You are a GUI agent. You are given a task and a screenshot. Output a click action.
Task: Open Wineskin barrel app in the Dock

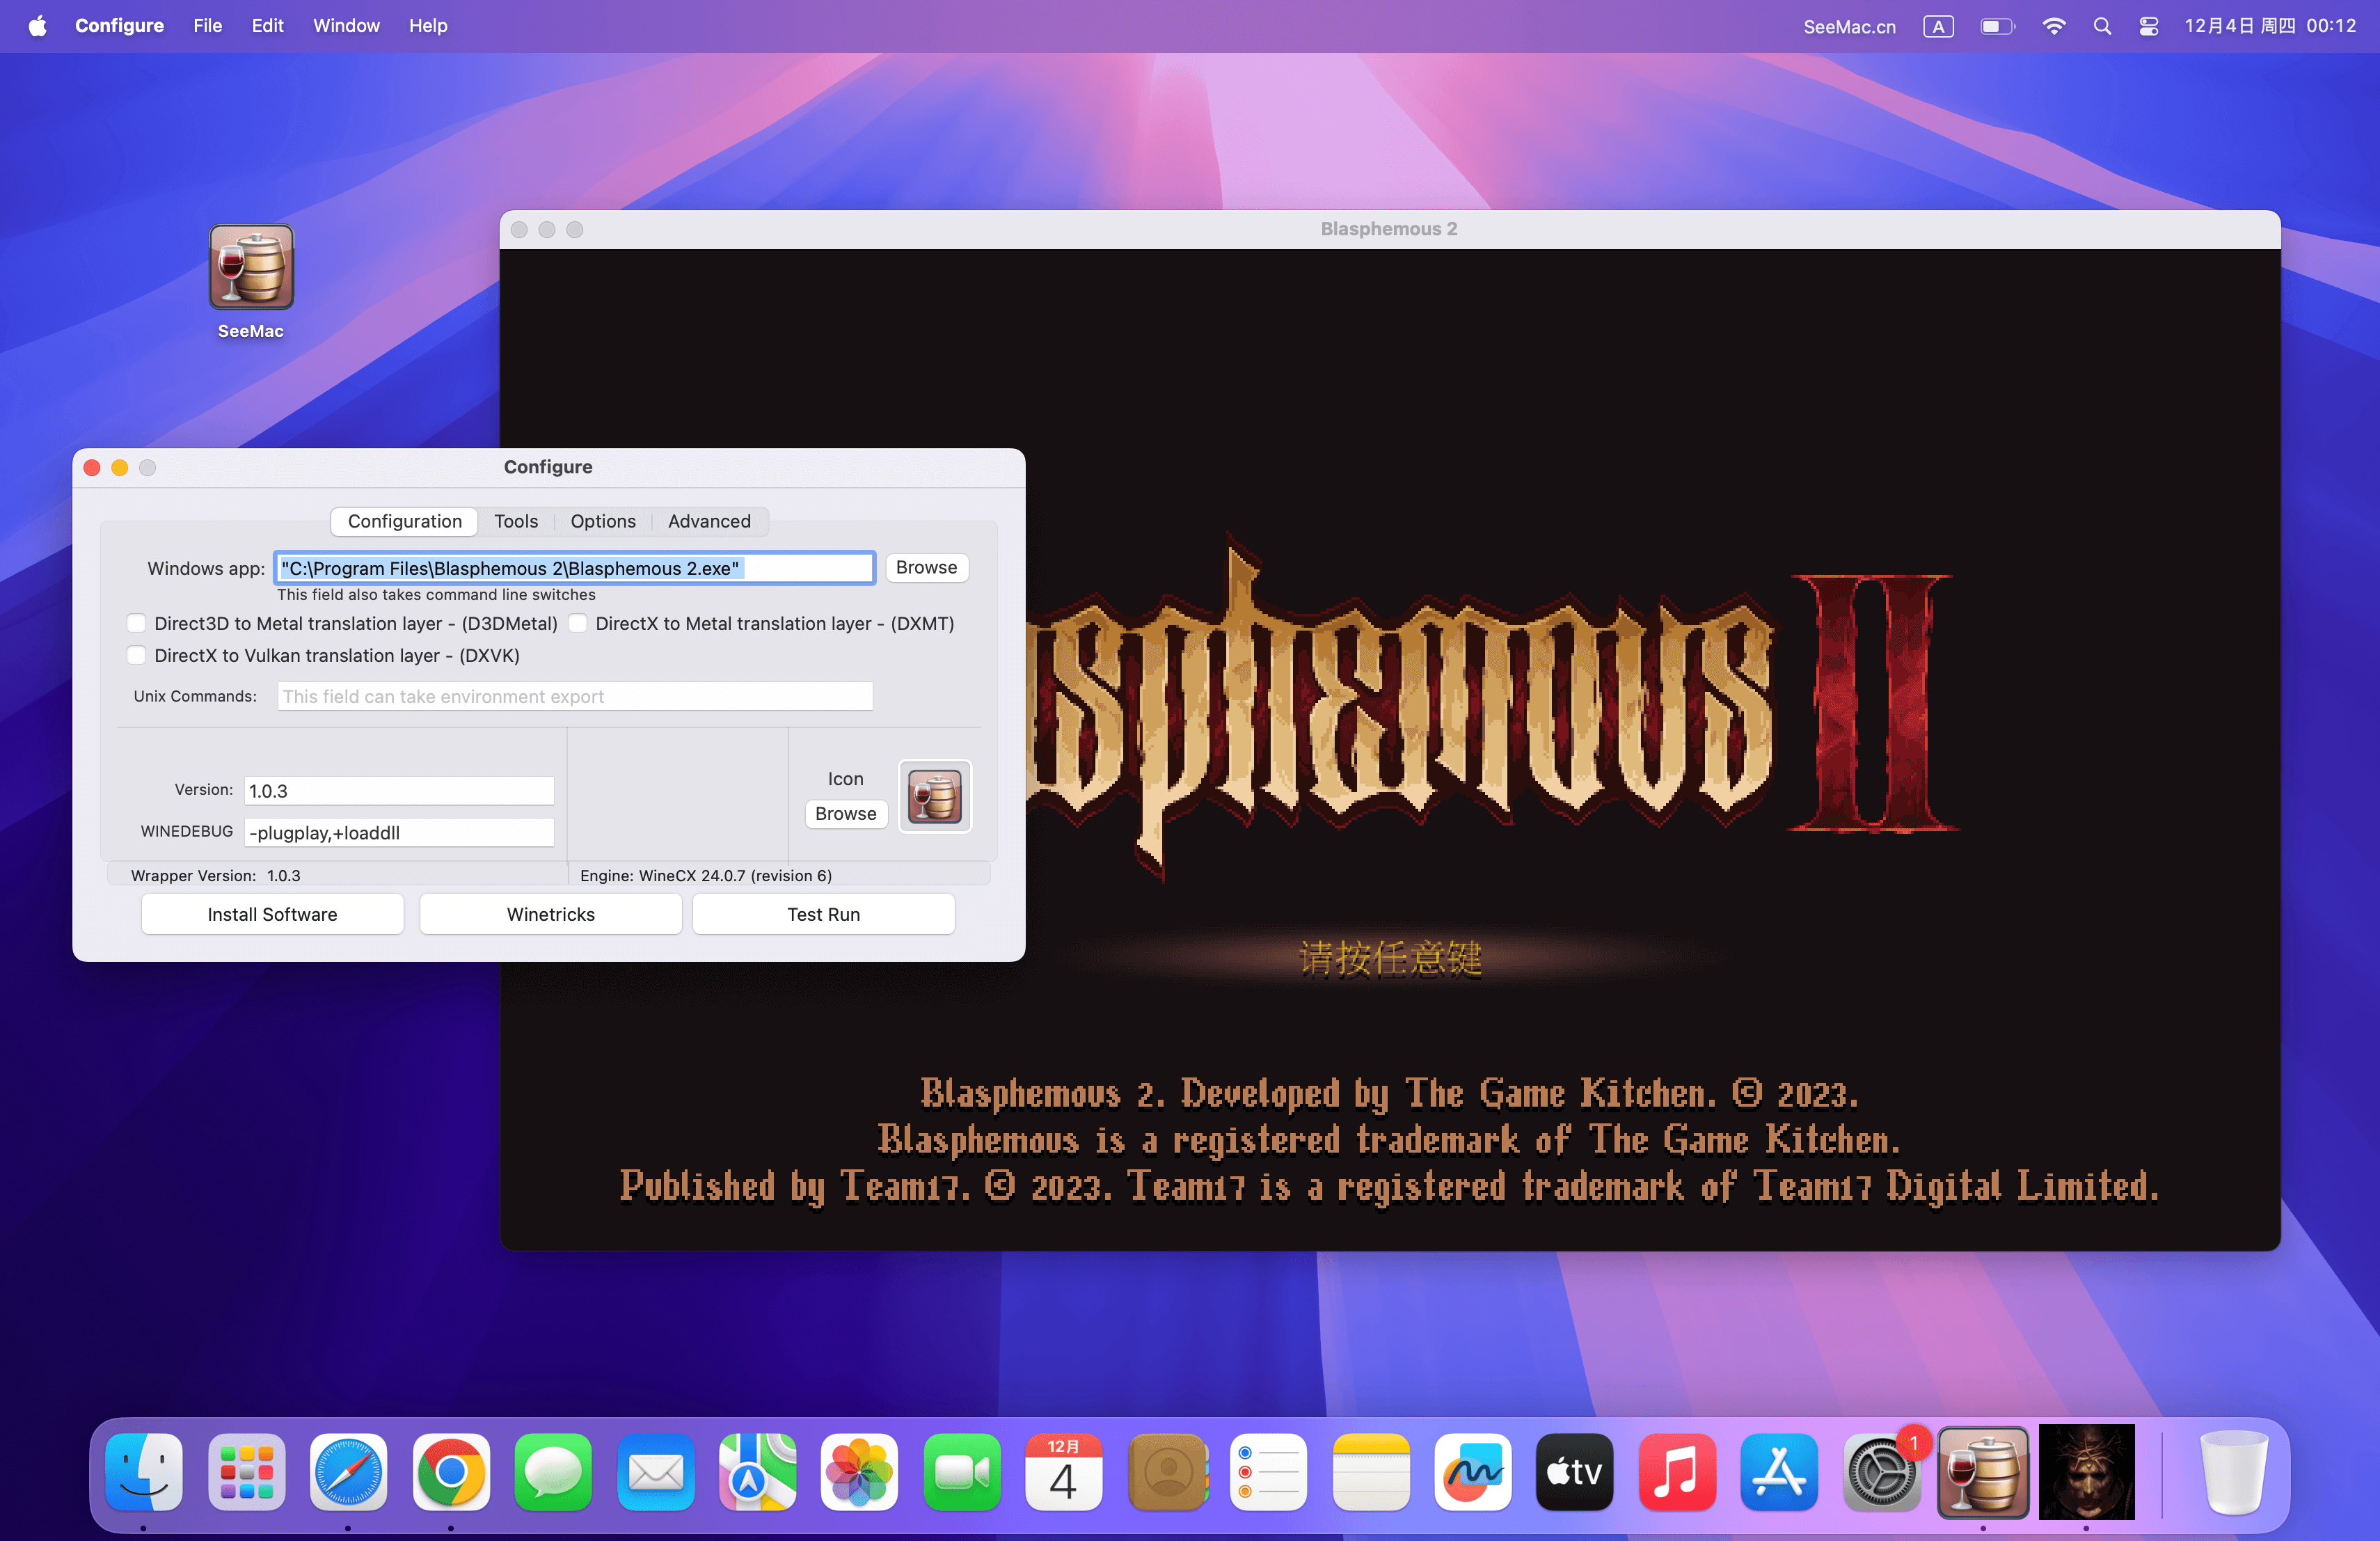pyautogui.click(x=1983, y=1471)
